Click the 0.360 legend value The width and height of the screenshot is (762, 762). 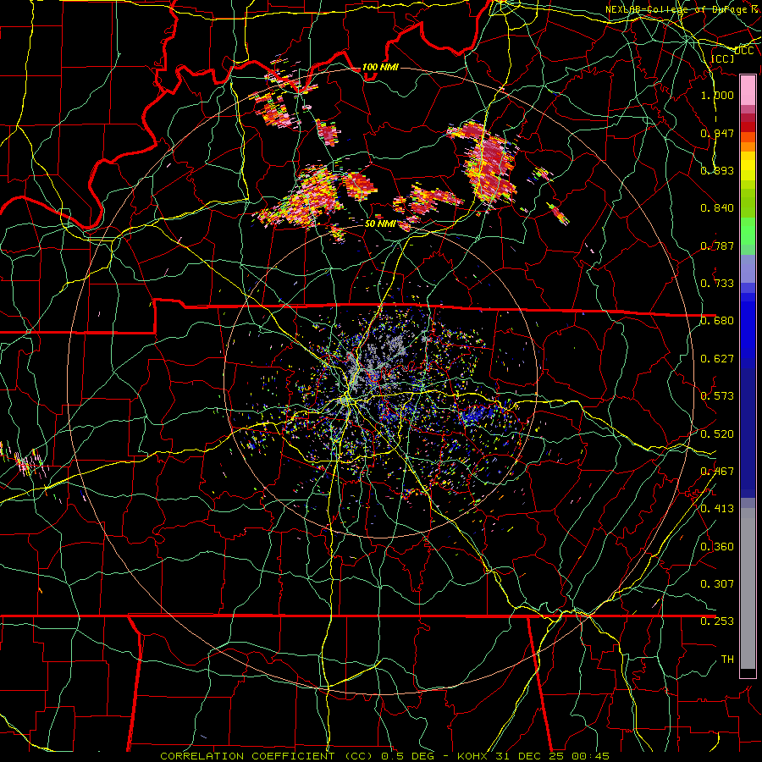(717, 547)
